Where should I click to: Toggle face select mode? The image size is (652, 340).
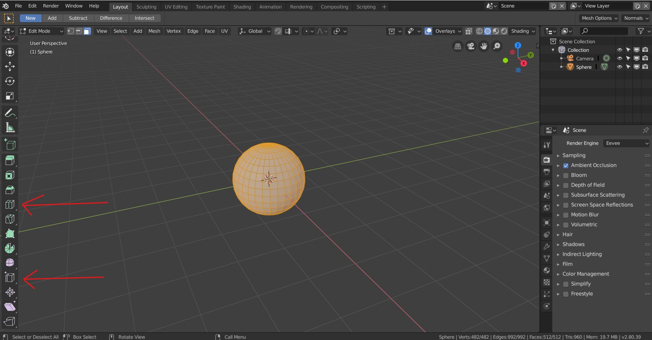87,31
